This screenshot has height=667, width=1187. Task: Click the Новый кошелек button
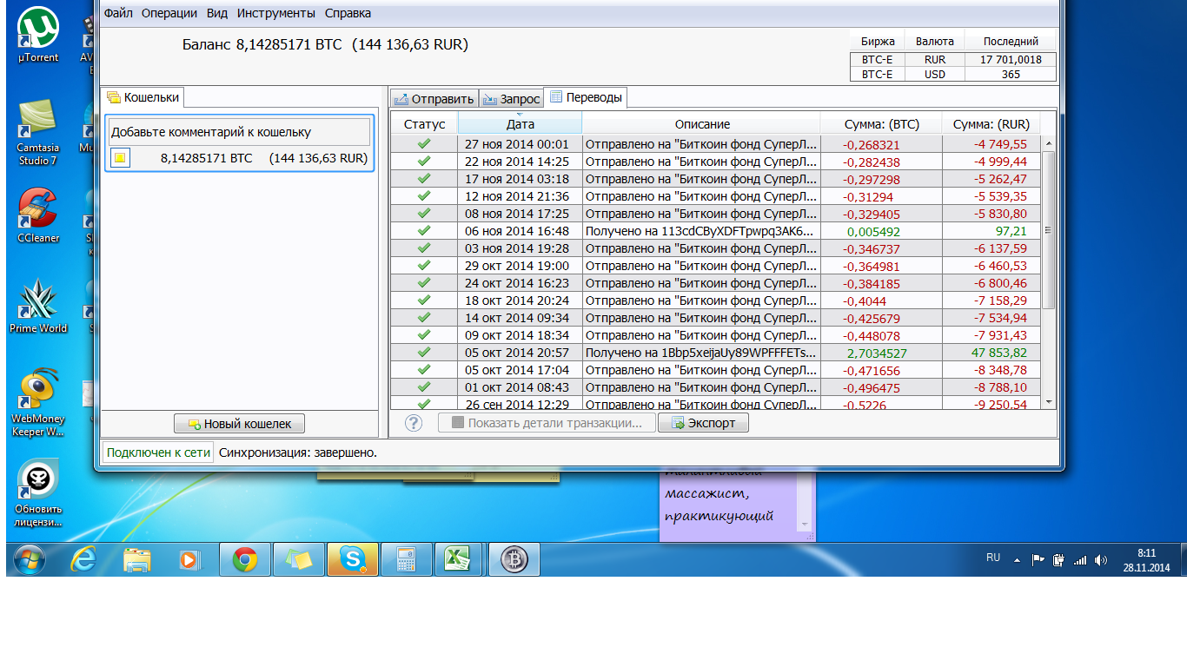[240, 424]
